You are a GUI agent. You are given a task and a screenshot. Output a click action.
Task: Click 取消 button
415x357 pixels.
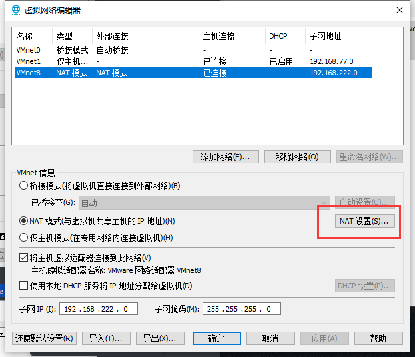pos(270,338)
